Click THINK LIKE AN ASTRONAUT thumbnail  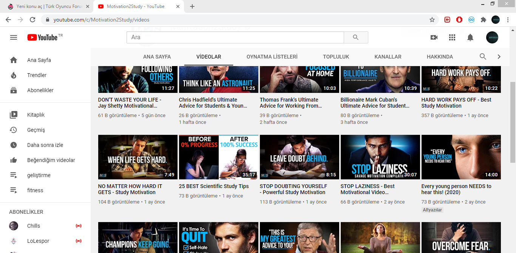219,79
